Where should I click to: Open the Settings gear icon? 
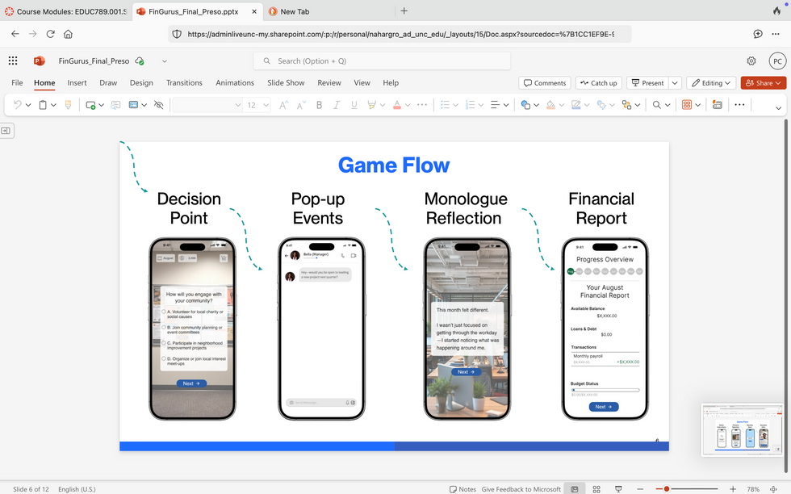point(751,61)
